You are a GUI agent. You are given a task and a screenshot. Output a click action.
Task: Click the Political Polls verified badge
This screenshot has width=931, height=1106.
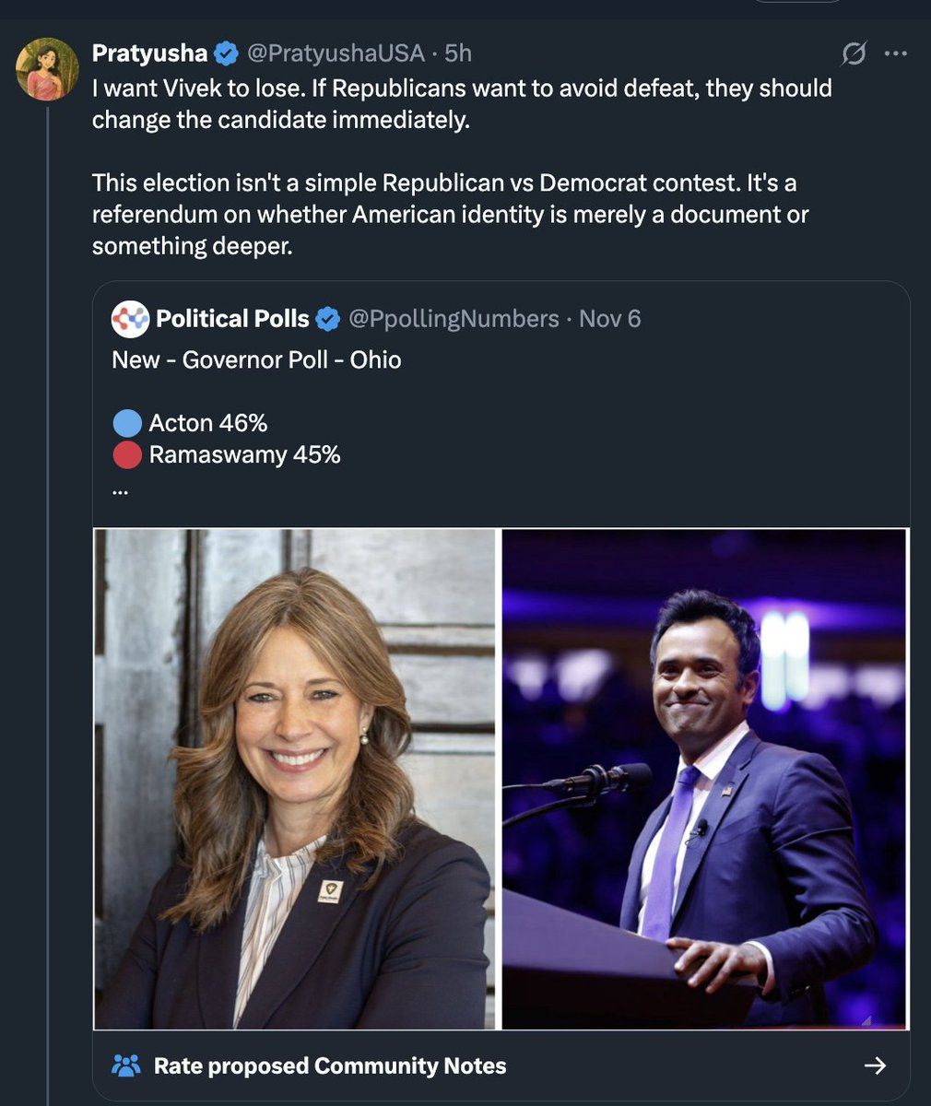point(327,319)
